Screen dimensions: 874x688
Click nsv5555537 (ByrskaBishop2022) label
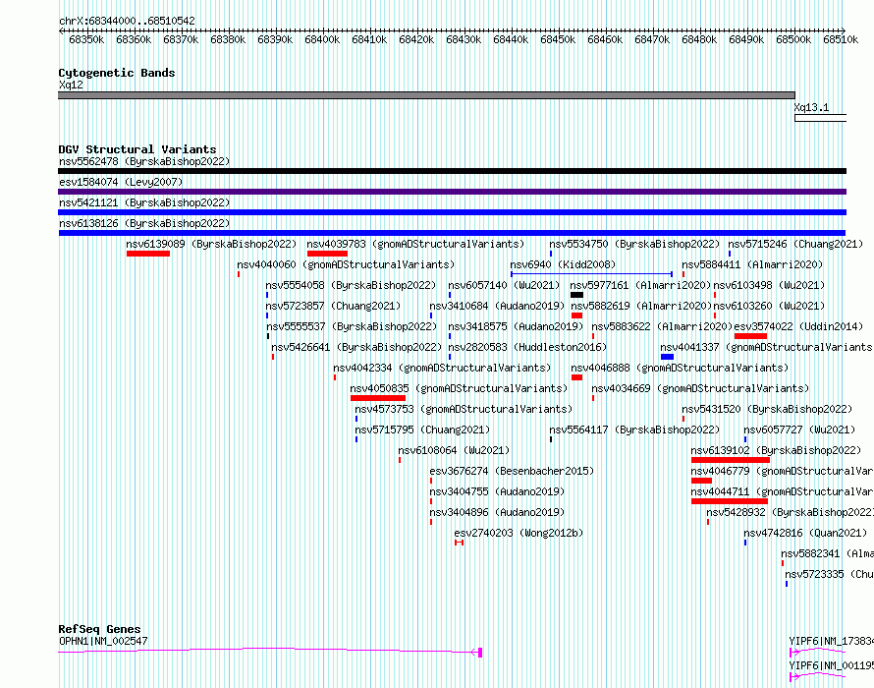click(352, 327)
